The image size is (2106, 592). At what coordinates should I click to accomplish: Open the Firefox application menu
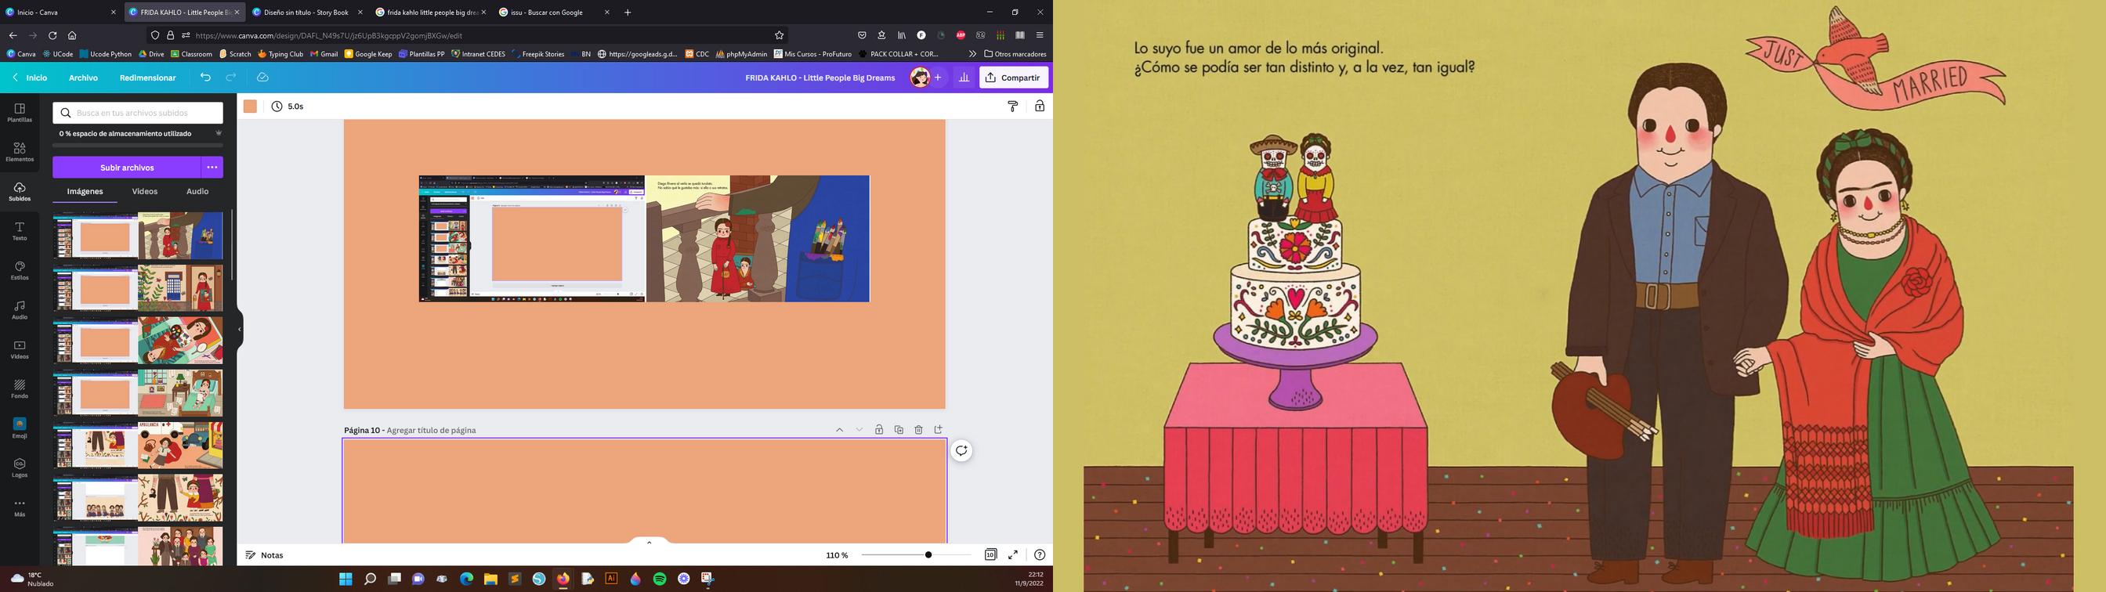click(1039, 35)
